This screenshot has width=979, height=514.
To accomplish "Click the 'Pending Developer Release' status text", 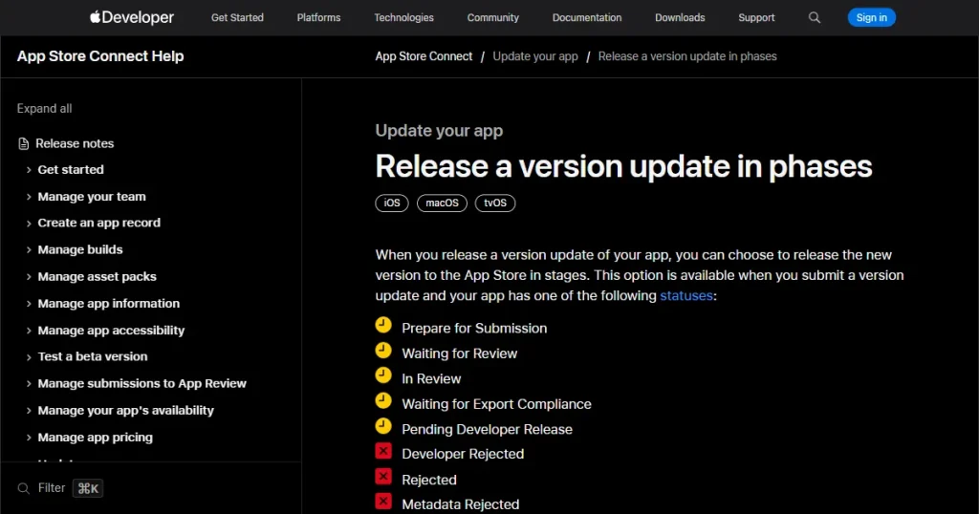I will point(487,429).
